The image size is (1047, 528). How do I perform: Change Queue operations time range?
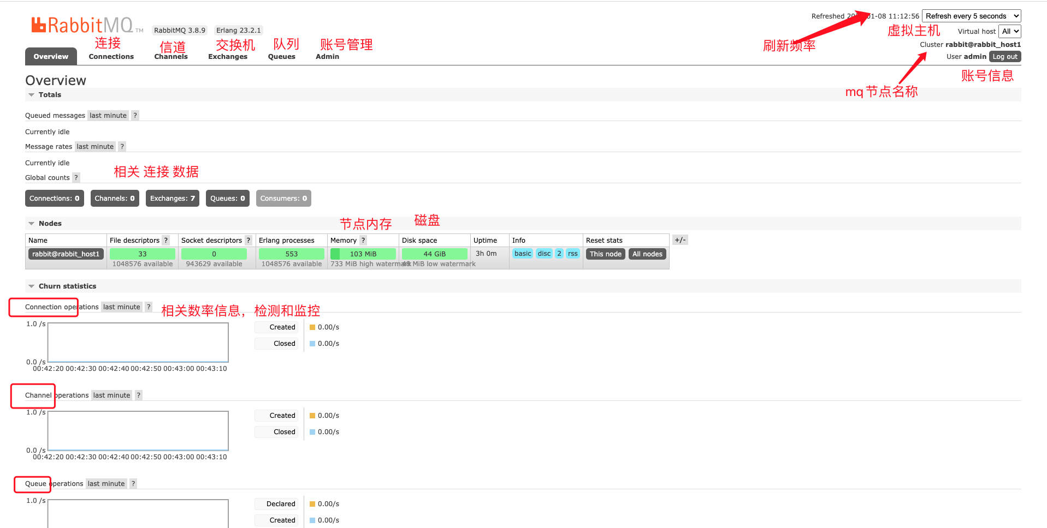point(107,483)
